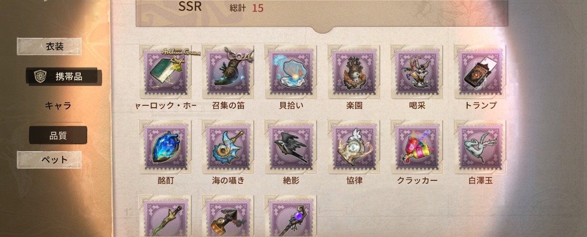This screenshot has width=587, height=237.
Task: Open the 協律 accessory item
Action: point(354,146)
